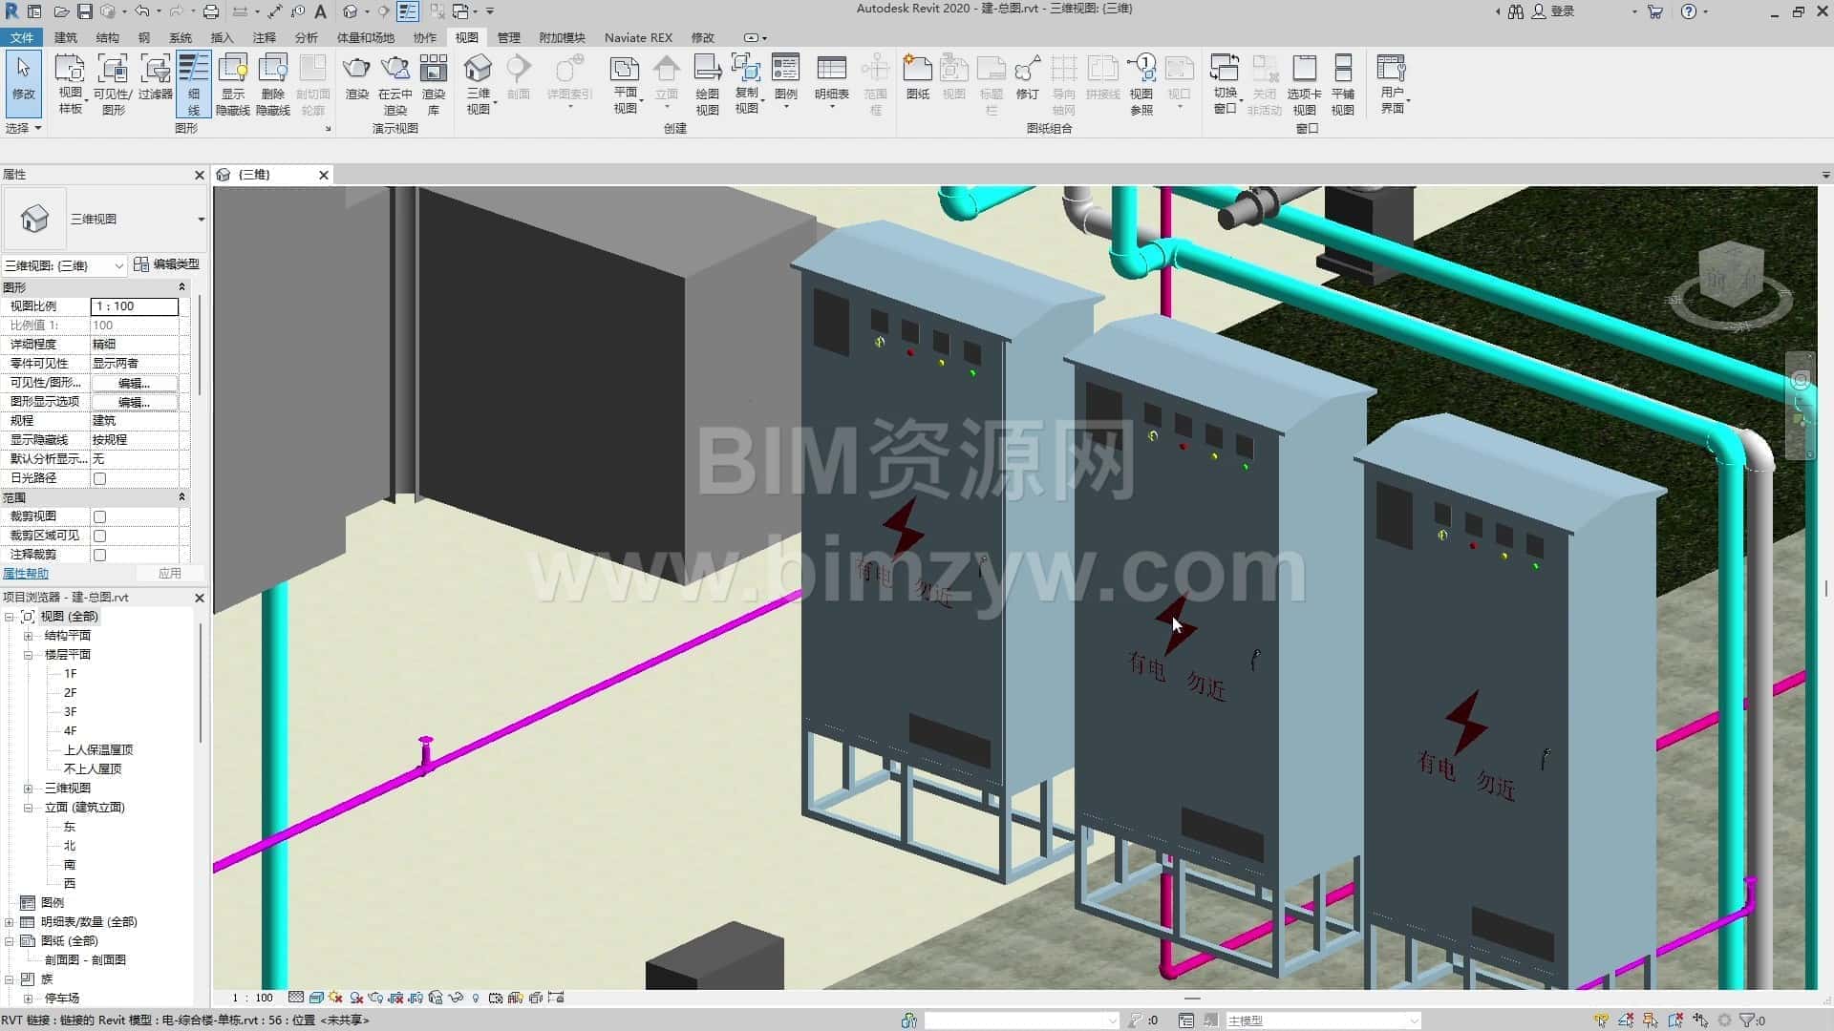Image resolution: width=1834 pixels, height=1031 pixels.
Task: Click 编辑 button for Graphic Display Options (图形显示选项)
Action: tap(134, 402)
